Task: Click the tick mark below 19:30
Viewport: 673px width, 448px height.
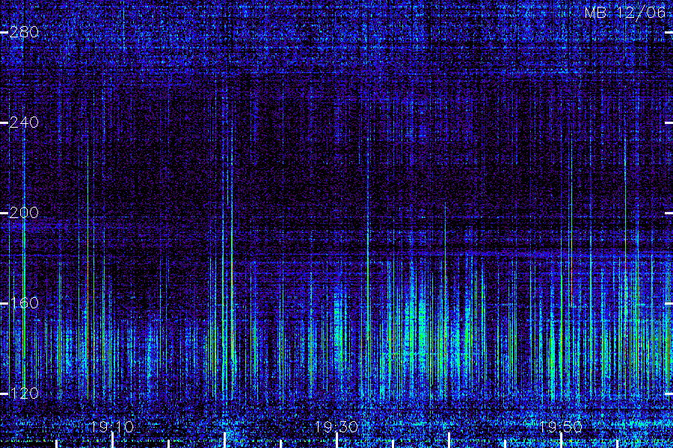Action: coord(337,441)
